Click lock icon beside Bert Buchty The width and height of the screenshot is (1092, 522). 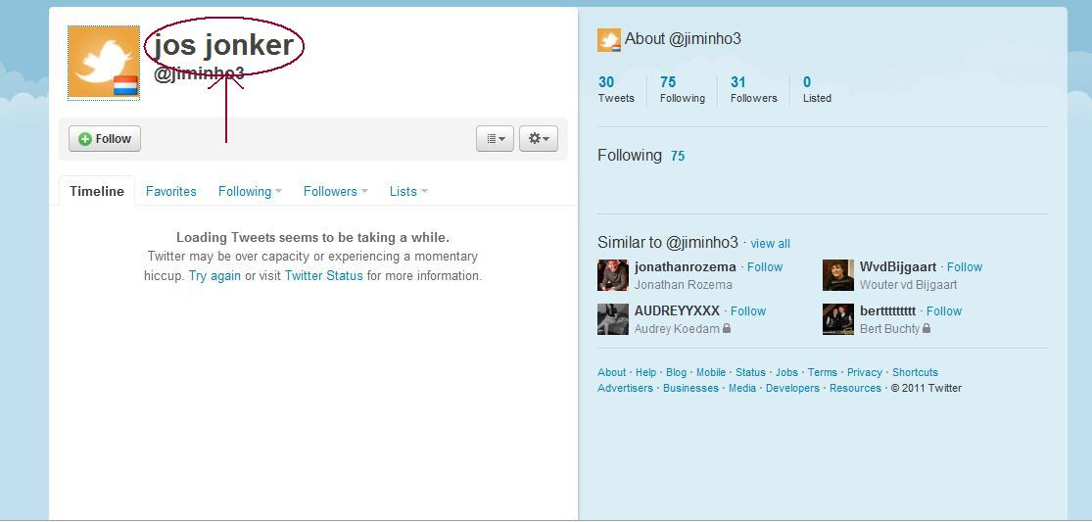(926, 328)
